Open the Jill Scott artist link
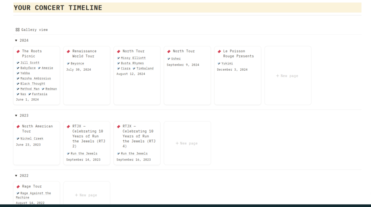The height and width of the screenshot is (207, 371). (30, 63)
